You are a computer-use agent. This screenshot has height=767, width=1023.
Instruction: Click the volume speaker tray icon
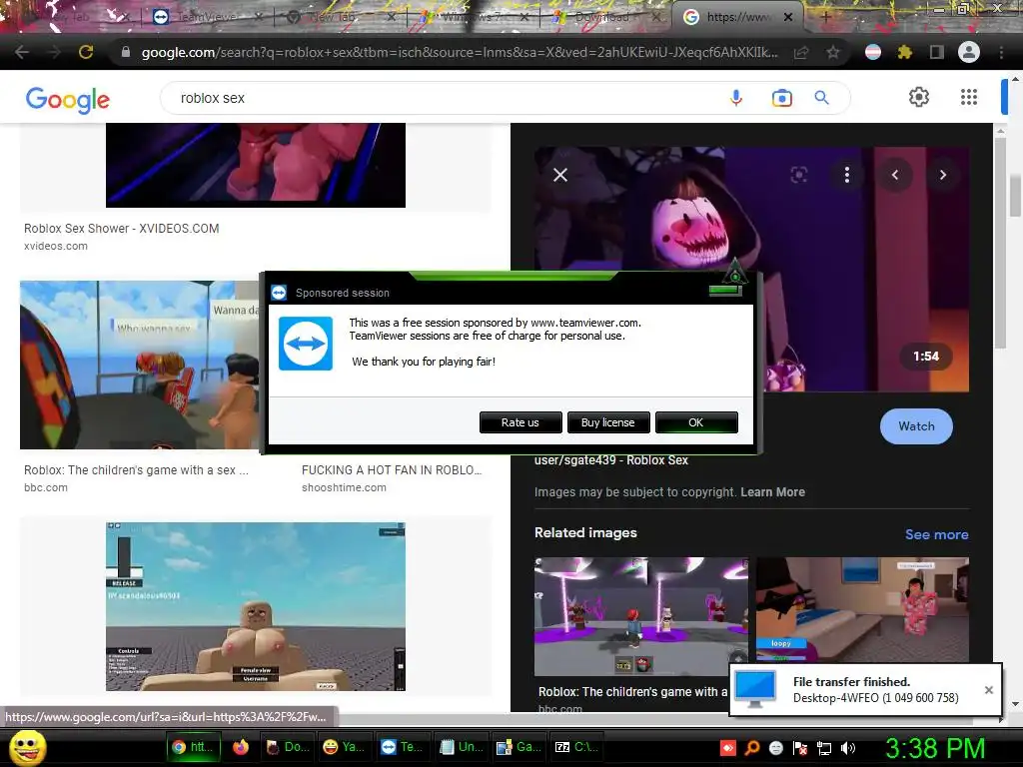(848, 748)
